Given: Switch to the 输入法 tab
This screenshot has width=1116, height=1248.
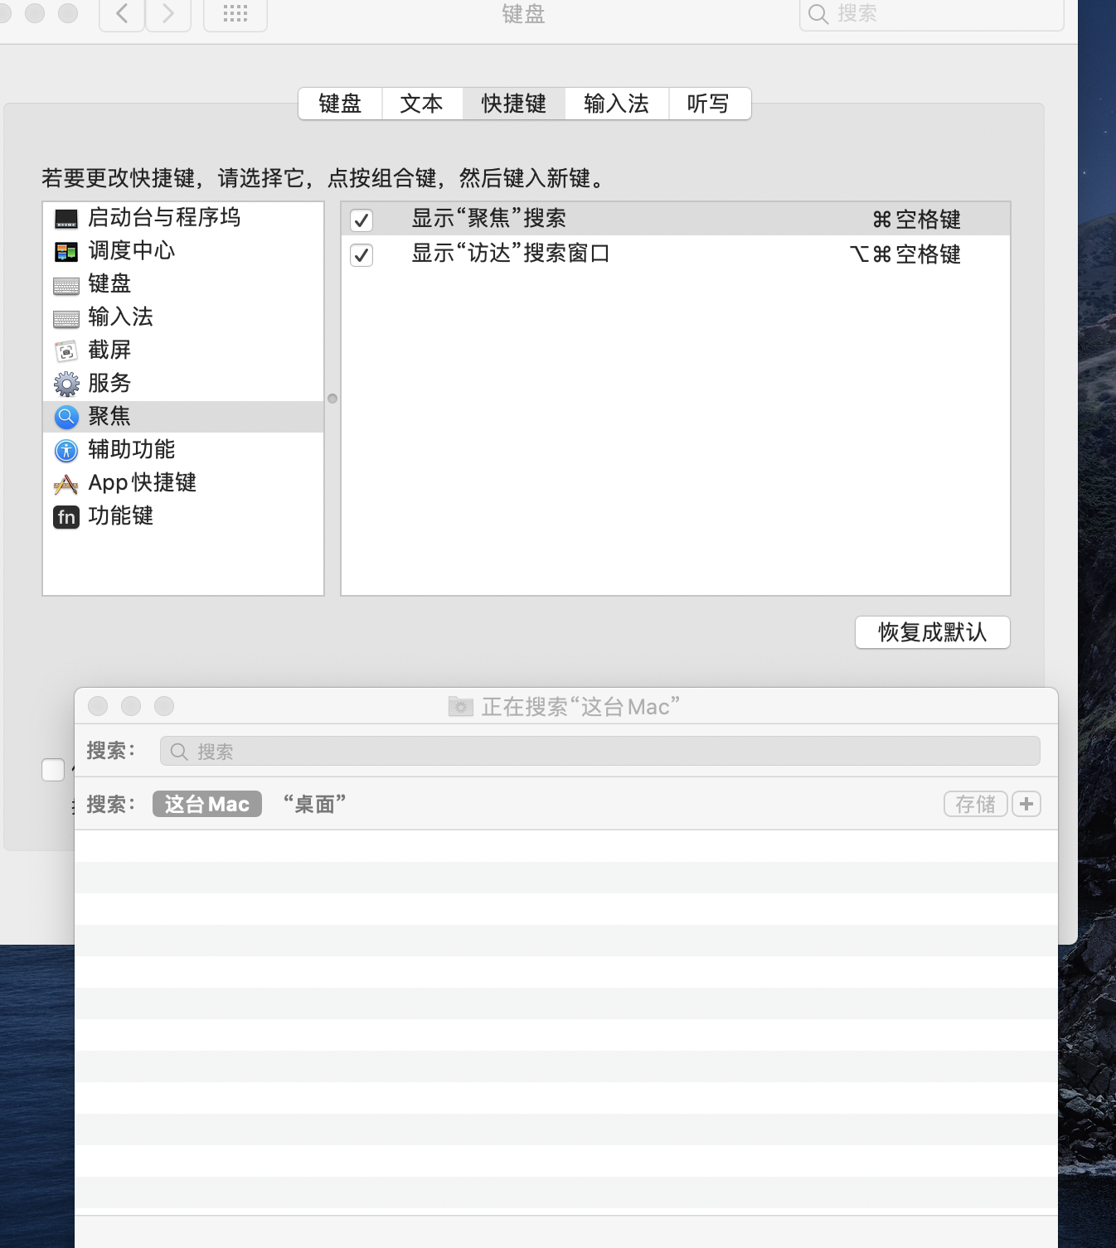Looking at the screenshot, I should click(616, 104).
